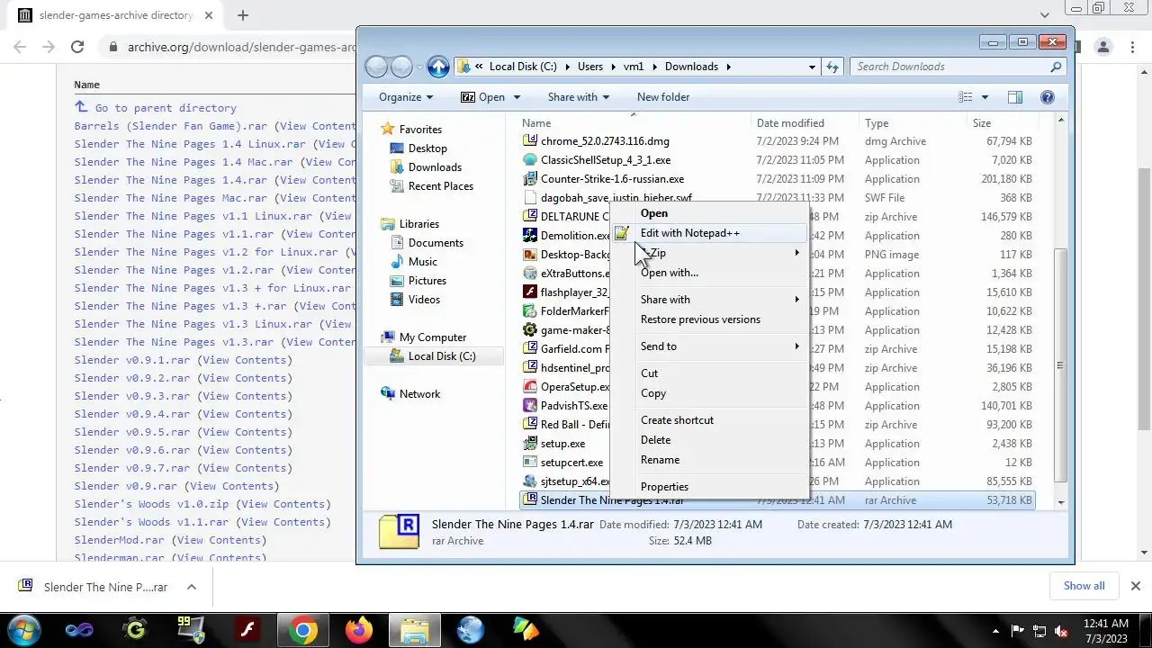Open a new Chrome tab
The height and width of the screenshot is (648, 1152).
click(x=242, y=15)
